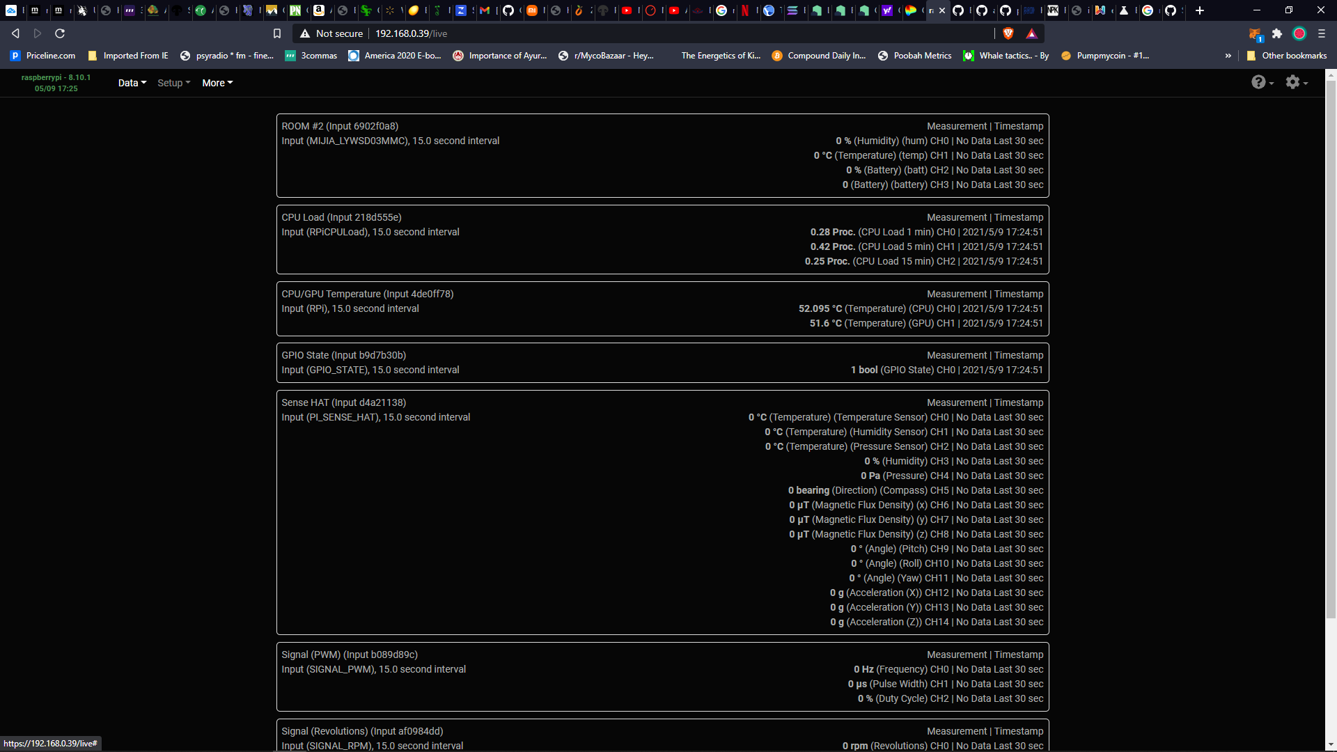
Task: Click the red and green profile circle
Action: click(x=1299, y=33)
